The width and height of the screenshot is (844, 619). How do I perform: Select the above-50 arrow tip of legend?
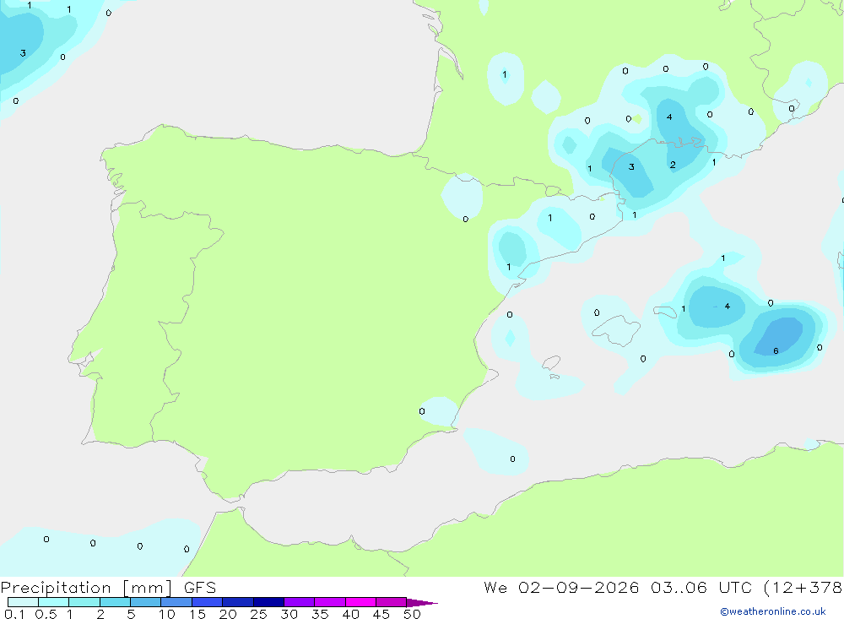(422, 602)
